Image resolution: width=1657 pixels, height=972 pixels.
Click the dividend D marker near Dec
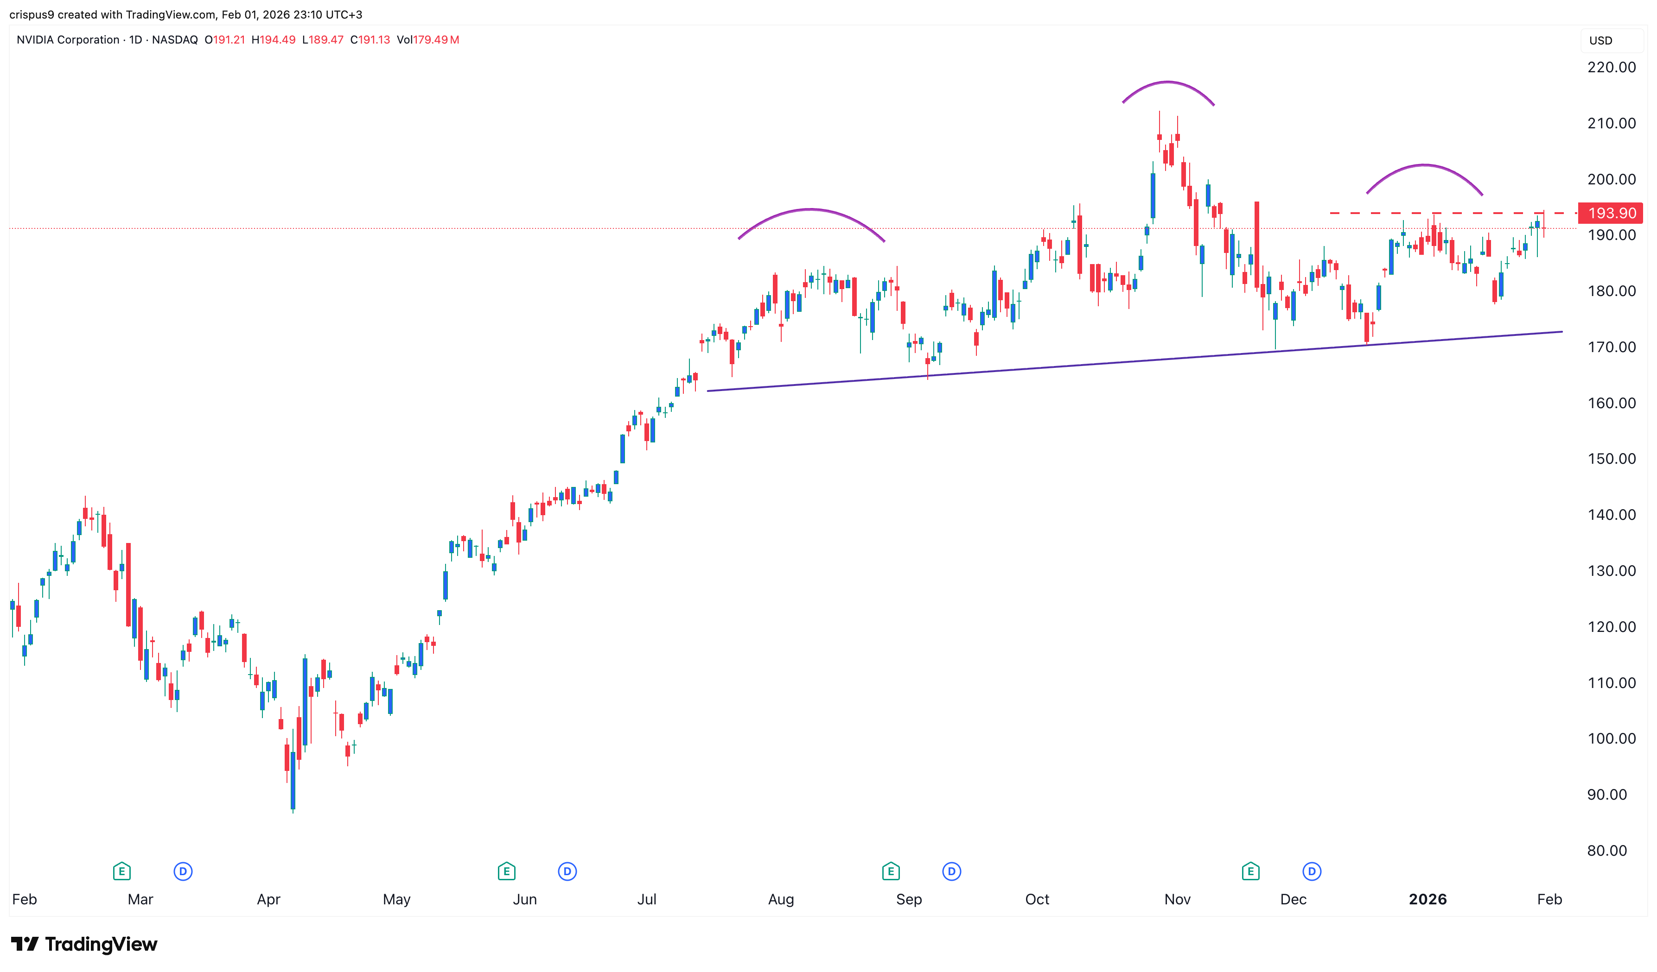tap(1312, 871)
